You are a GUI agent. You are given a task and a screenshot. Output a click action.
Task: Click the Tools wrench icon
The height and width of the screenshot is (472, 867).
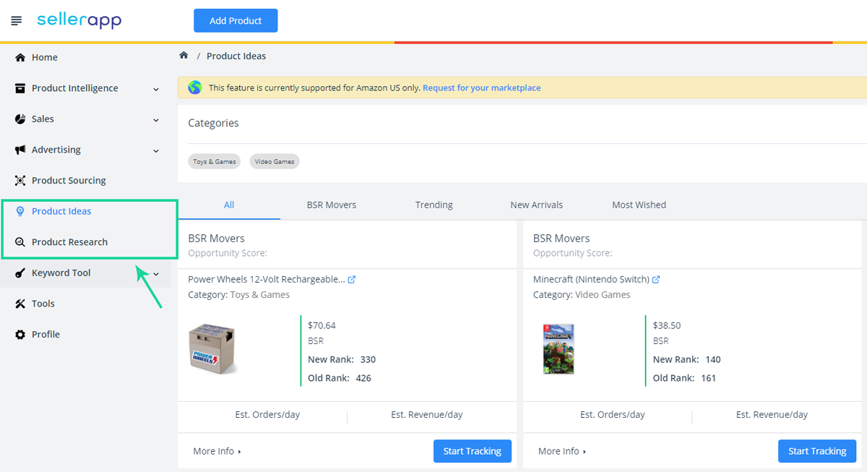point(20,304)
